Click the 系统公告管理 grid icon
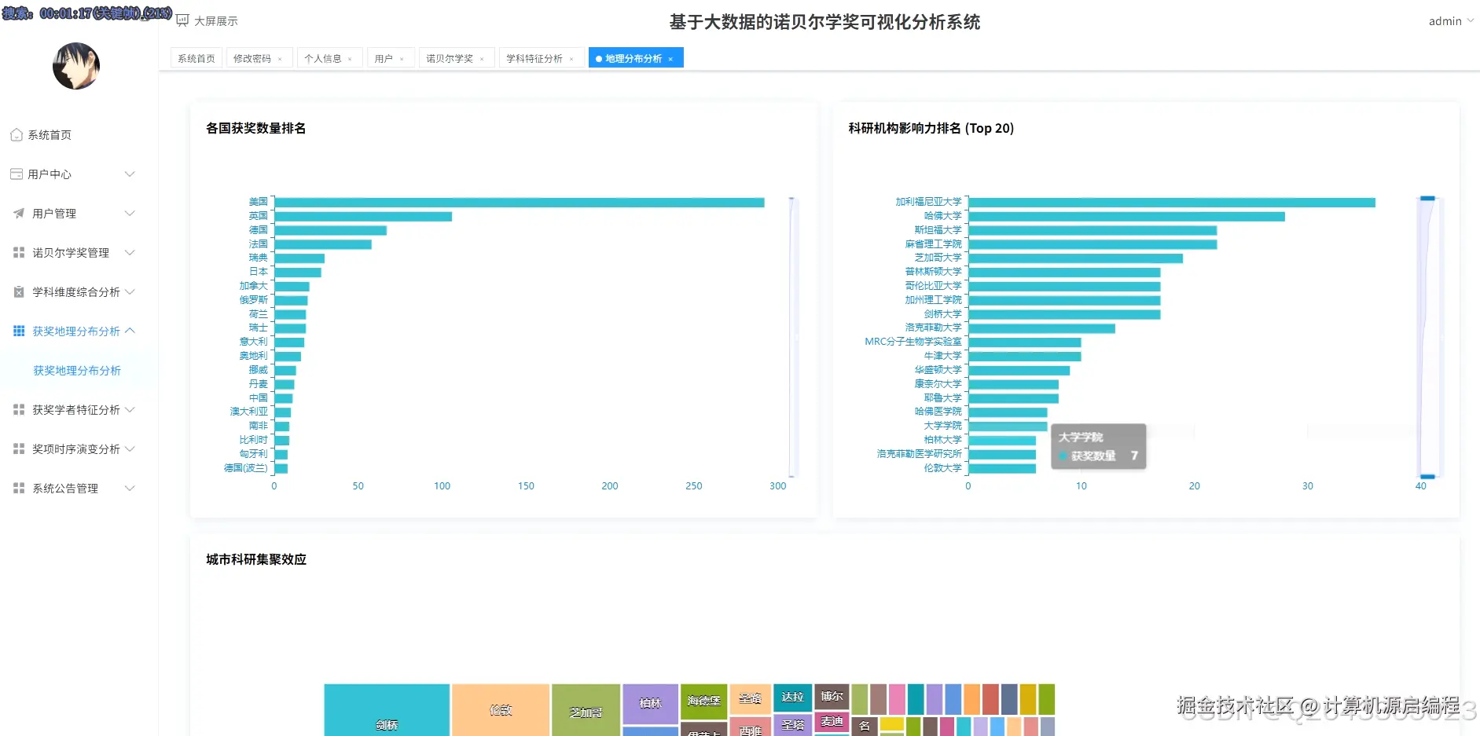The width and height of the screenshot is (1480, 736). click(19, 489)
